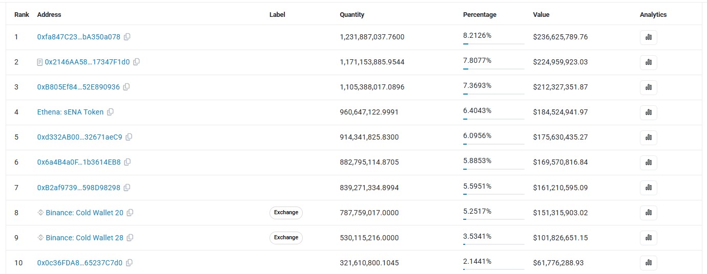Viewport: 707px width, 274px height.
Task: Open analytics for Binance Cold Wallet 28
Action: click(648, 238)
